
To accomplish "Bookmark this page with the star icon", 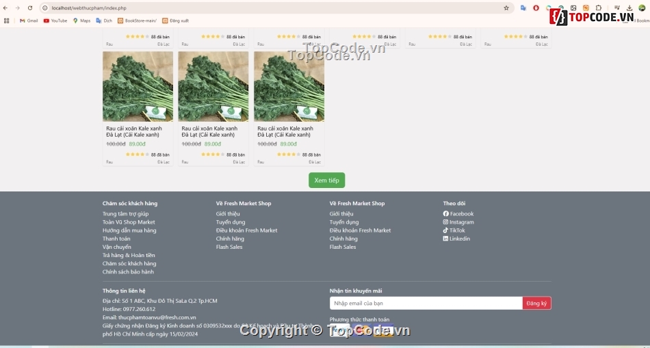I will coord(506,8).
